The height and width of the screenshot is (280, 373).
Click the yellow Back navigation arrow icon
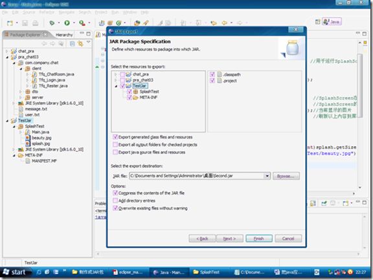(224, 23)
